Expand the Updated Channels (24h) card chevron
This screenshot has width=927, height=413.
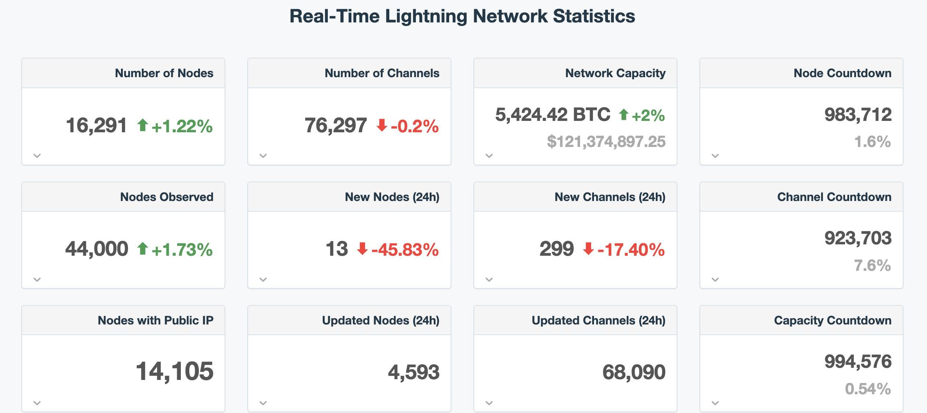tap(489, 403)
